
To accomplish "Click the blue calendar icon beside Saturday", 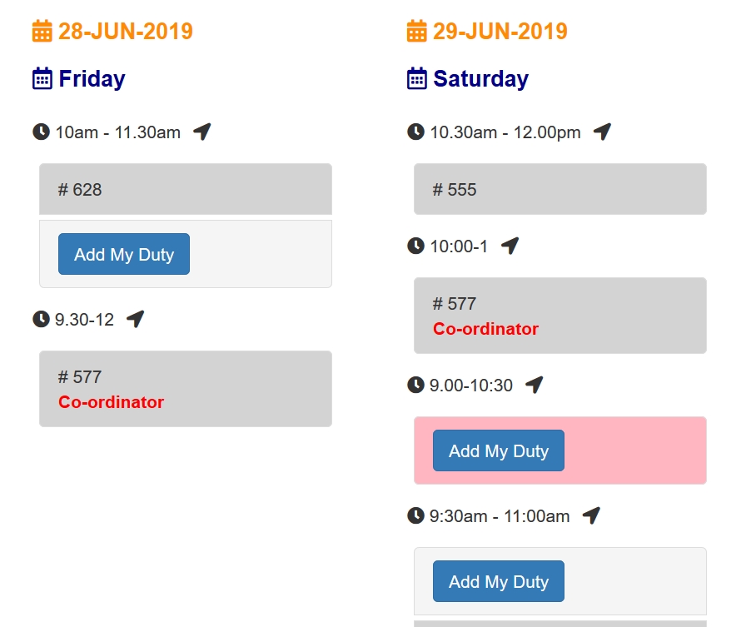I will [416, 79].
